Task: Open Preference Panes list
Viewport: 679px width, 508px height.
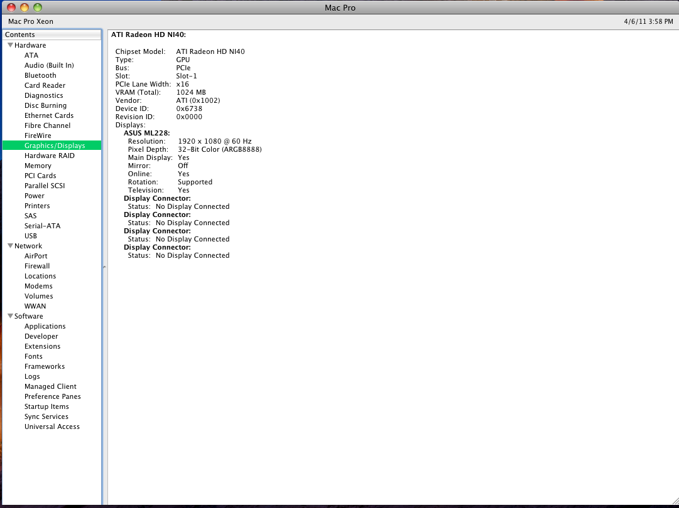Action: (x=52, y=396)
